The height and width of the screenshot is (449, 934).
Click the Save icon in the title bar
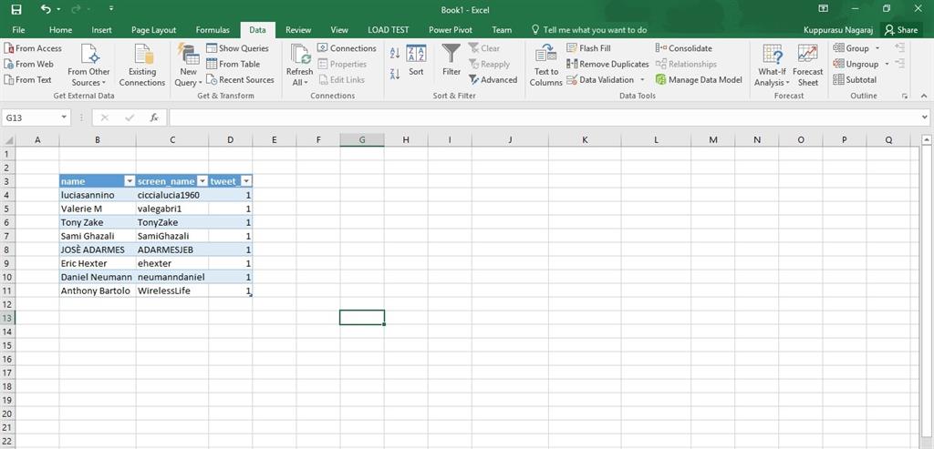click(x=16, y=9)
